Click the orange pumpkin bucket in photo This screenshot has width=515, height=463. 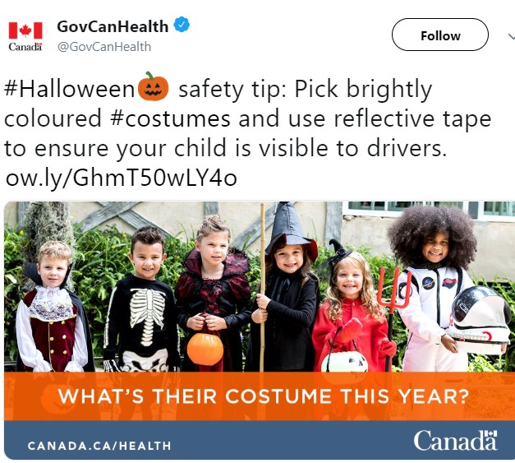[x=205, y=349]
